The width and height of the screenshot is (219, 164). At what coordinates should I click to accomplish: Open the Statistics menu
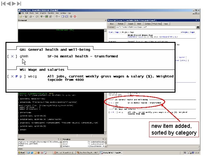51,13
